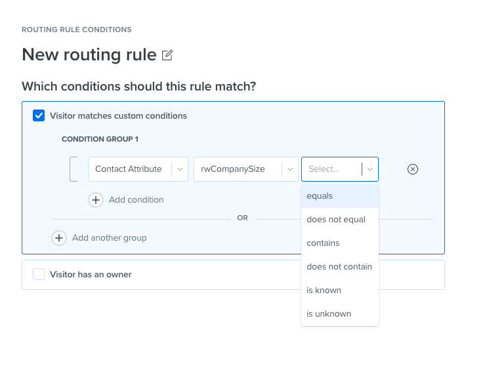Viewport: 485px width, 379px height.
Task: Uncheck Visitor matches custom conditions
Action: pyautogui.click(x=39, y=116)
